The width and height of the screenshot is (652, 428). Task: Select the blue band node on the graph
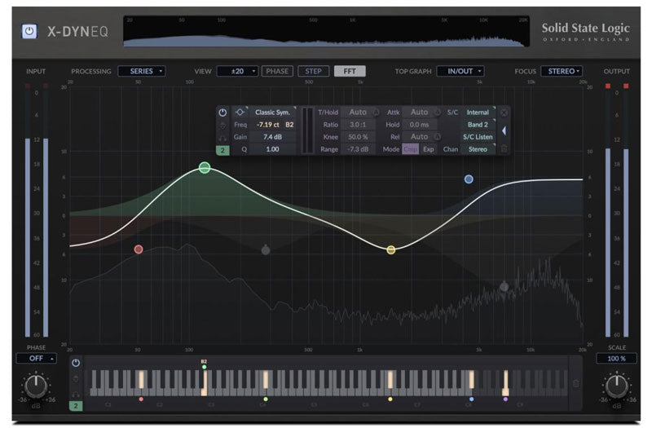[469, 179]
